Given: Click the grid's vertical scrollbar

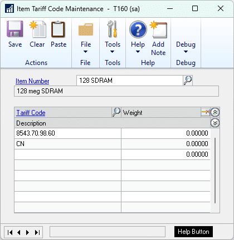Looking at the screenshot, I should click(x=215, y=171).
